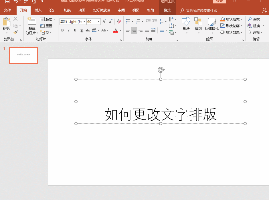Click the Shape Effects (形状效果) icon
This screenshot has height=200, width=269.
[223, 32]
